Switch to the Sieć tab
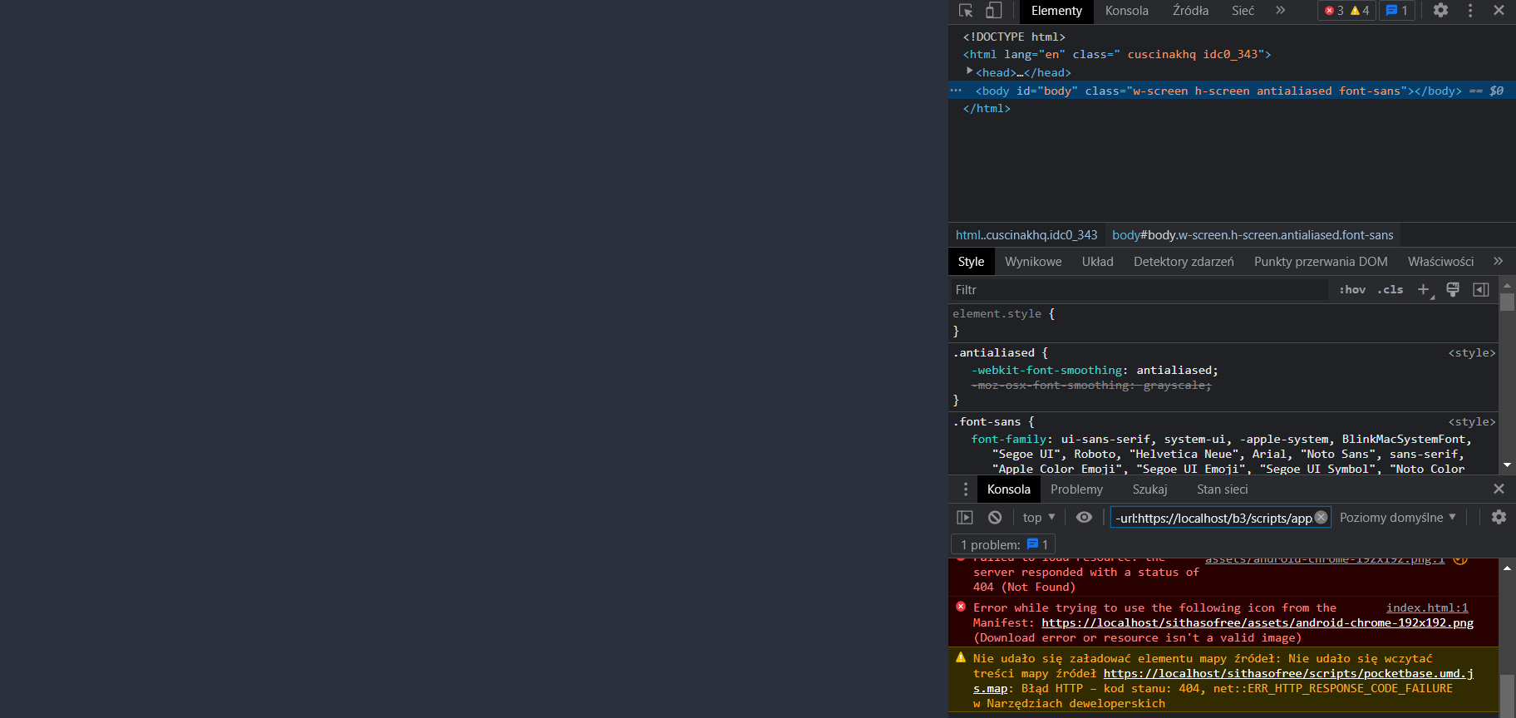Image resolution: width=1516 pixels, height=718 pixels. point(1243,11)
